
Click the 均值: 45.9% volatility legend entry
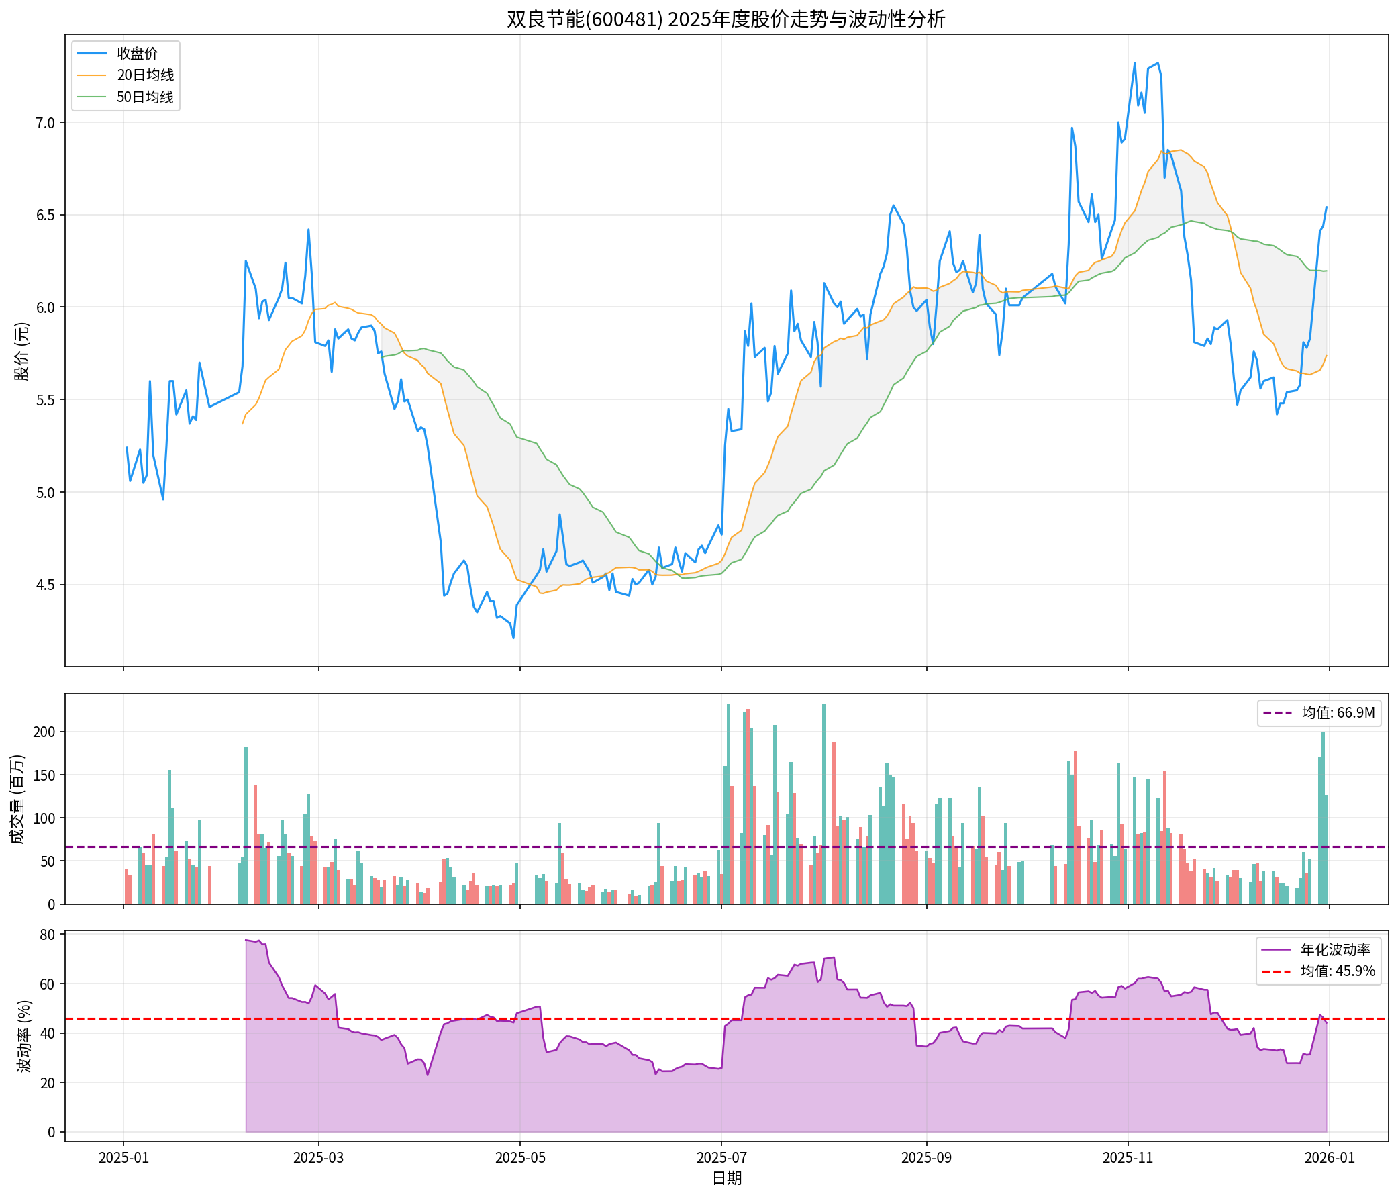click(1338, 971)
